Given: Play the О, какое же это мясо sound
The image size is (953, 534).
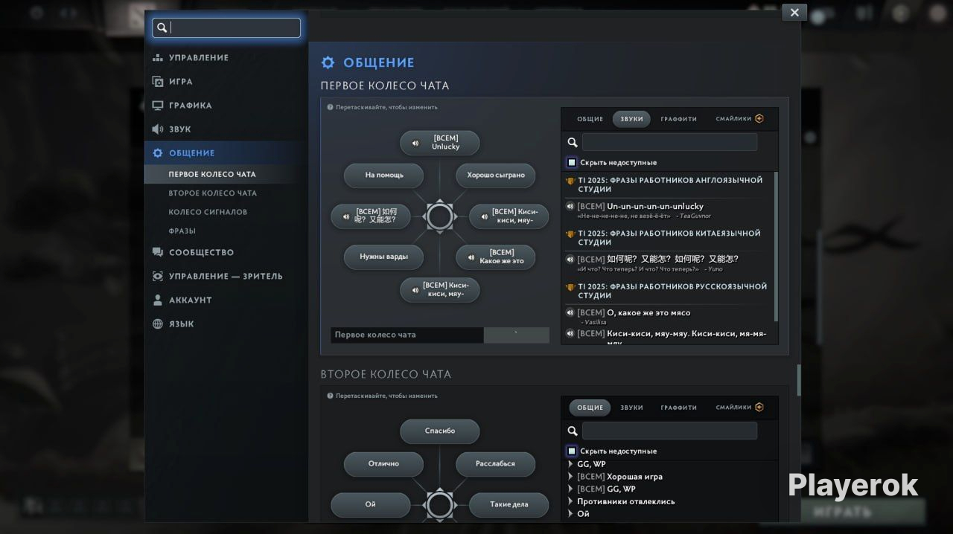Looking at the screenshot, I should 570,313.
